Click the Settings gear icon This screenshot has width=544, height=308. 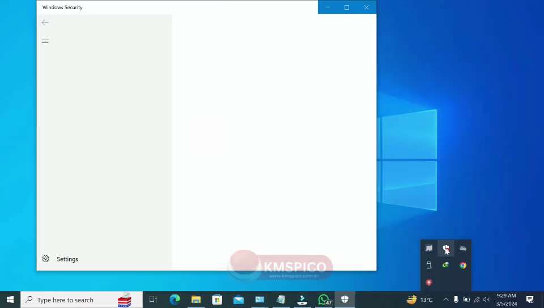click(45, 259)
